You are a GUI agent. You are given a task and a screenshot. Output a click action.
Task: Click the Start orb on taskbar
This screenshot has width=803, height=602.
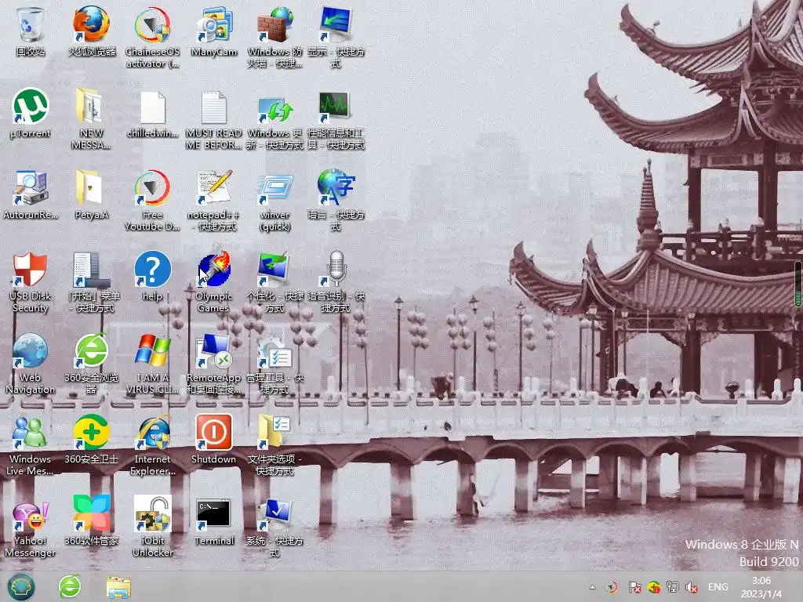(20, 586)
